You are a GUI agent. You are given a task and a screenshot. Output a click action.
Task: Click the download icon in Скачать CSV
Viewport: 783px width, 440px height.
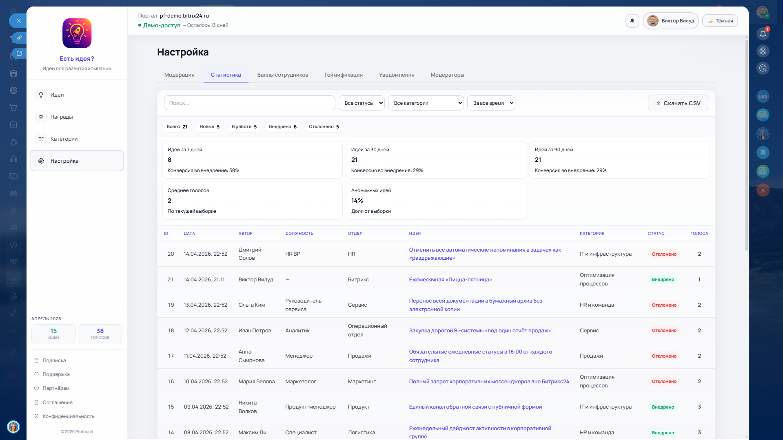tap(658, 103)
